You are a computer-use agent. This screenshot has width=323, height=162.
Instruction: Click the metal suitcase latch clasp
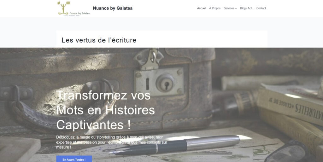149,58
